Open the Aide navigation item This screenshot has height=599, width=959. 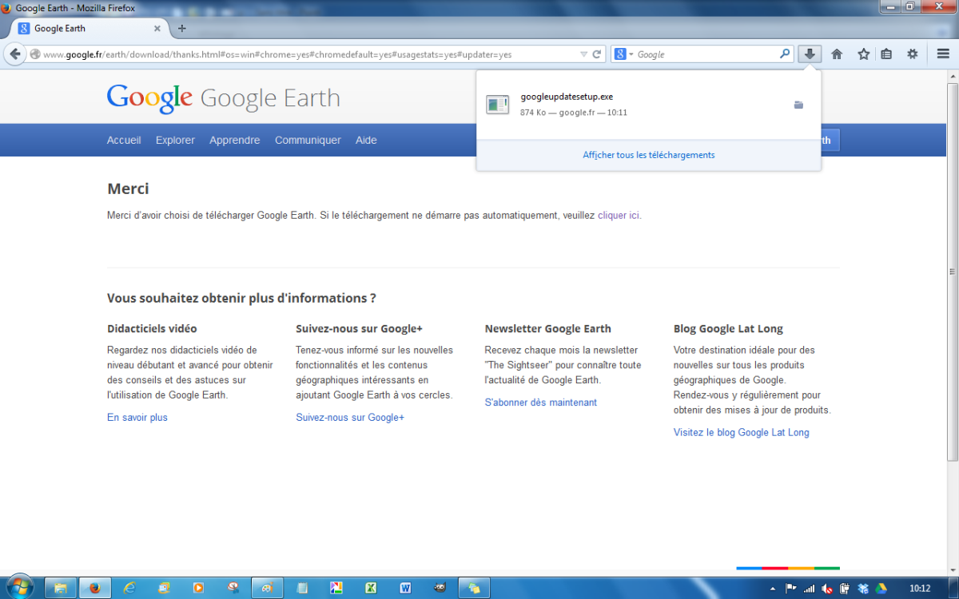coord(366,140)
